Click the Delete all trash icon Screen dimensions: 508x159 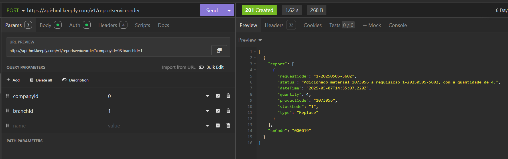pyautogui.click(x=32, y=80)
